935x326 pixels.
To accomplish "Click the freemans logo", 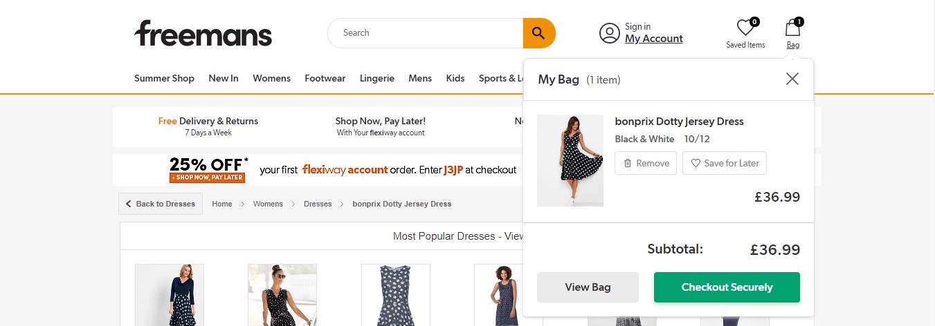I will pos(203,33).
